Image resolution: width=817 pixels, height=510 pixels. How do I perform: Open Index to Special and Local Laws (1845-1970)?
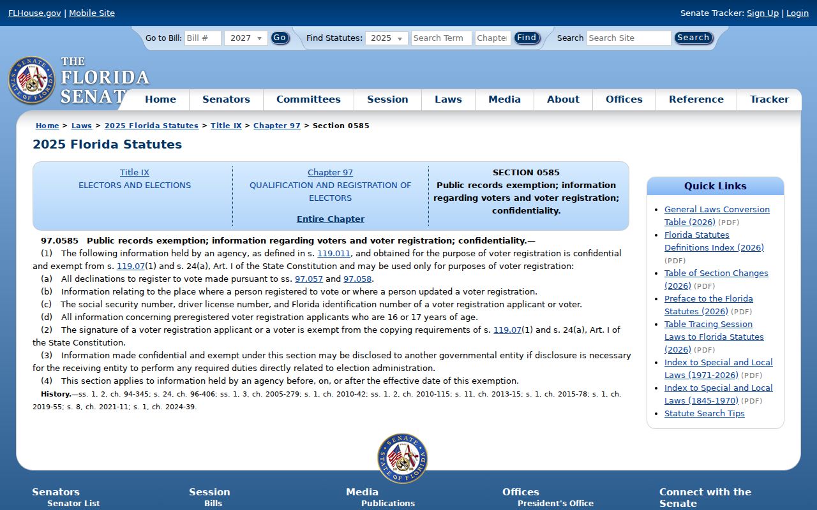point(718,395)
